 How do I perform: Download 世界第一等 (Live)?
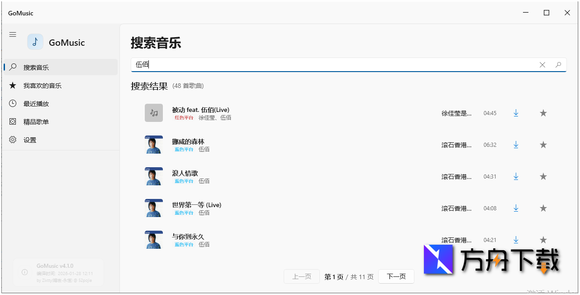click(516, 208)
